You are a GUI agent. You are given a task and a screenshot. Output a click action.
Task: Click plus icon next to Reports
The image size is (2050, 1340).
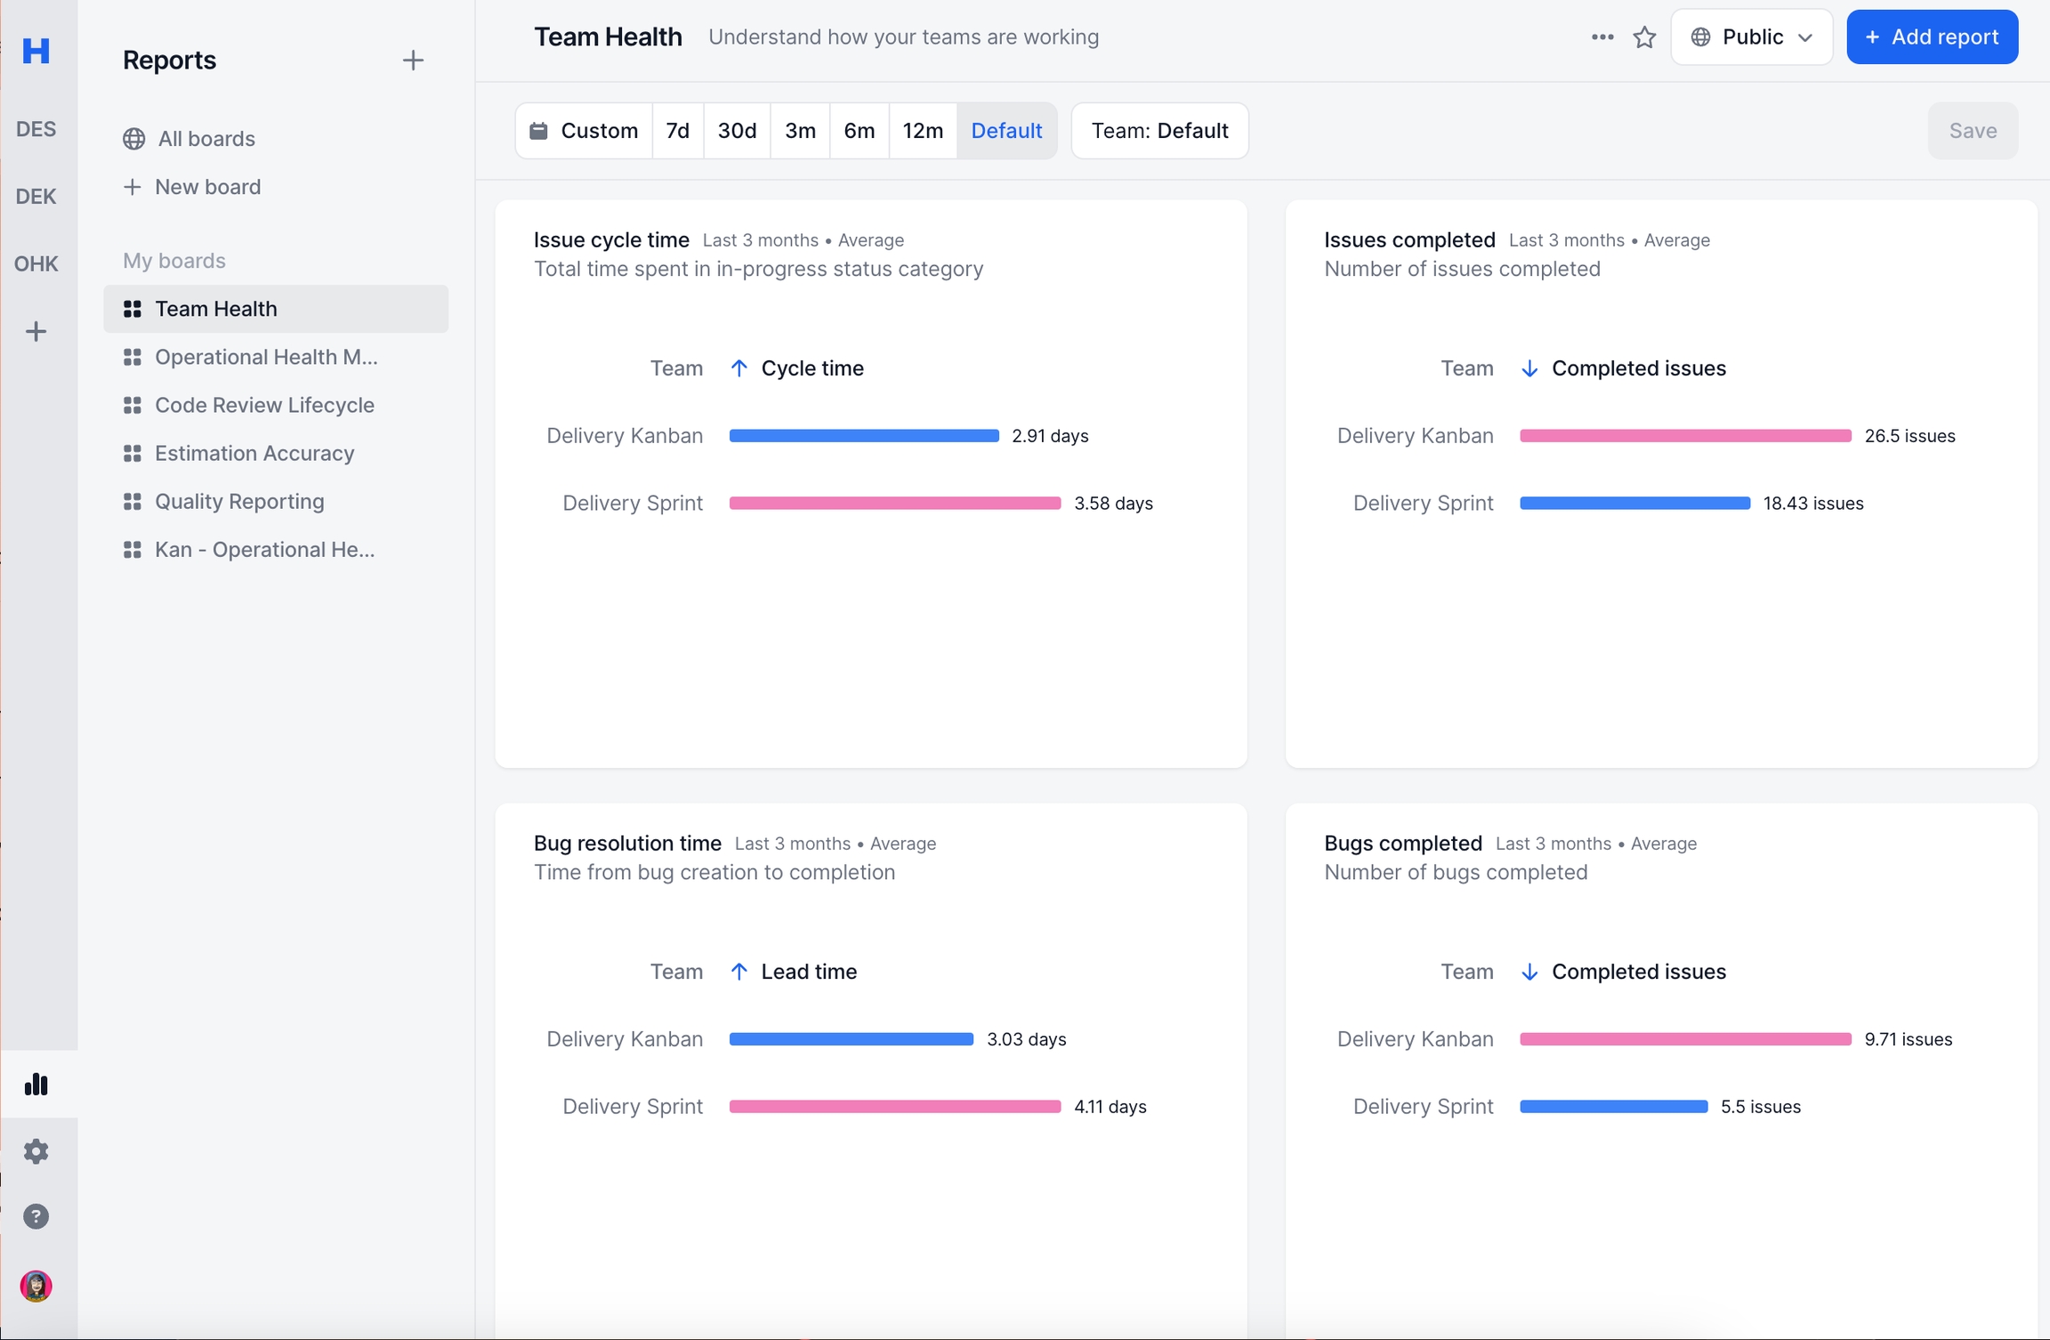[413, 61]
